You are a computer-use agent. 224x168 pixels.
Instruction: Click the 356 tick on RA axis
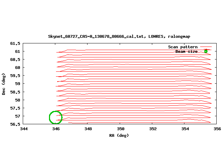pos(217,129)
